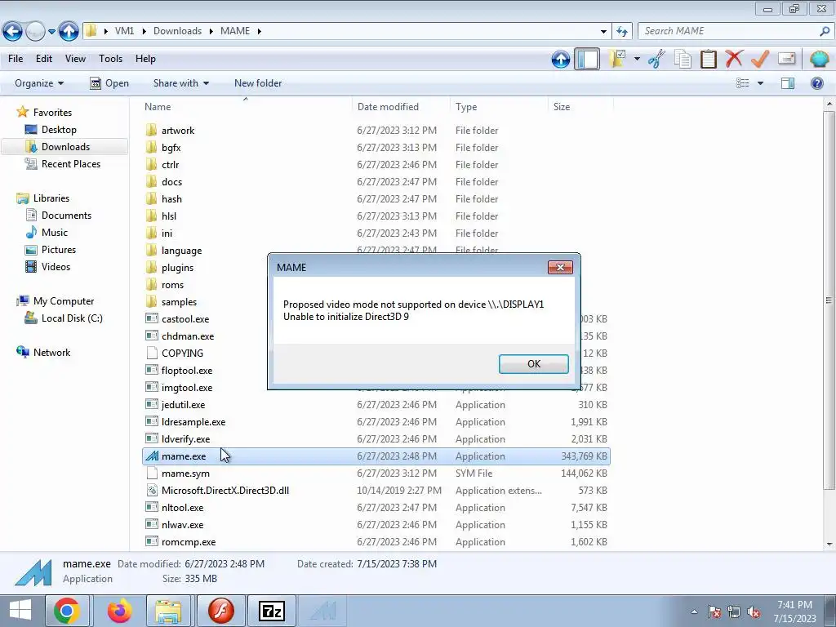The image size is (836, 627).
Task: Click the blue Help question icon
Action: click(816, 83)
